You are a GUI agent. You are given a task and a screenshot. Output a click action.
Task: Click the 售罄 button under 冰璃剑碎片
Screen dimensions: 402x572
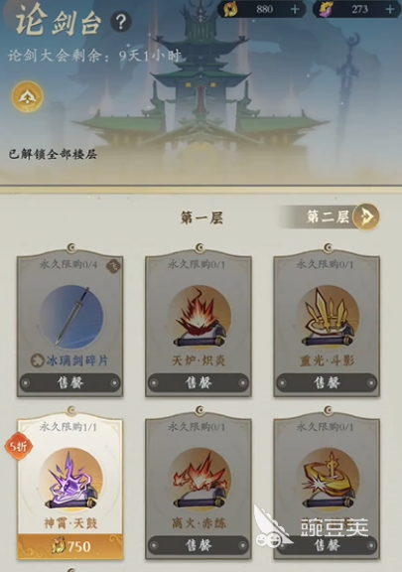click(x=70, y=382)
